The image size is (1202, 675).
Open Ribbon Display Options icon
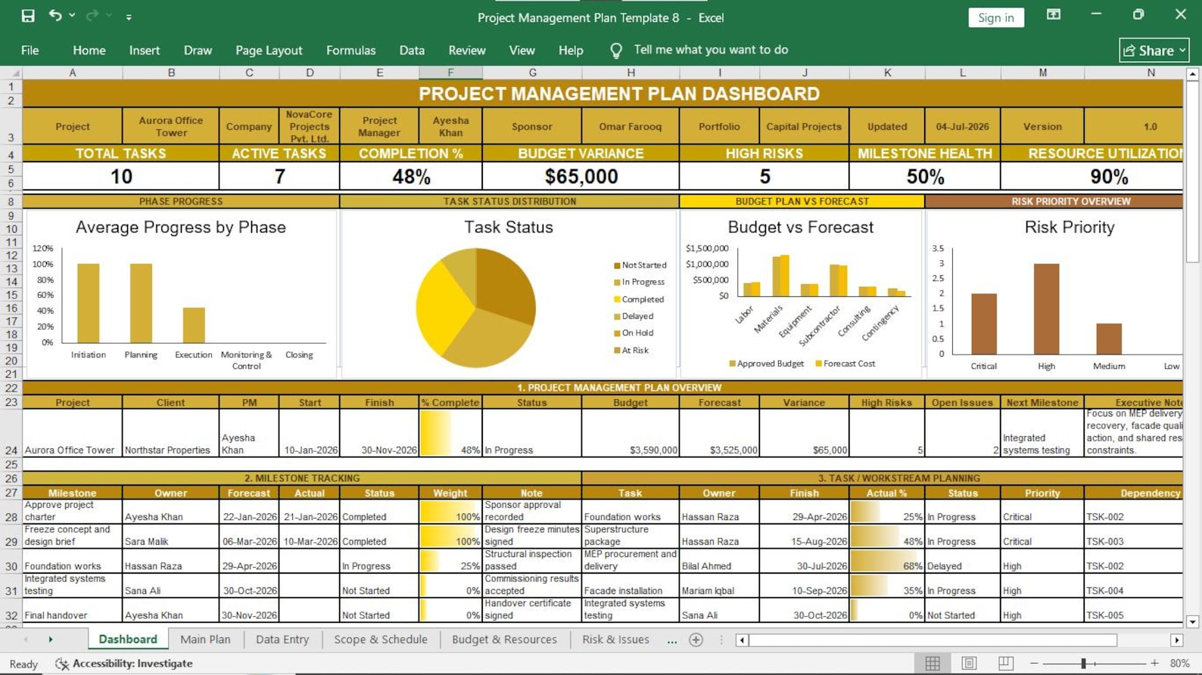[1053, 14]
